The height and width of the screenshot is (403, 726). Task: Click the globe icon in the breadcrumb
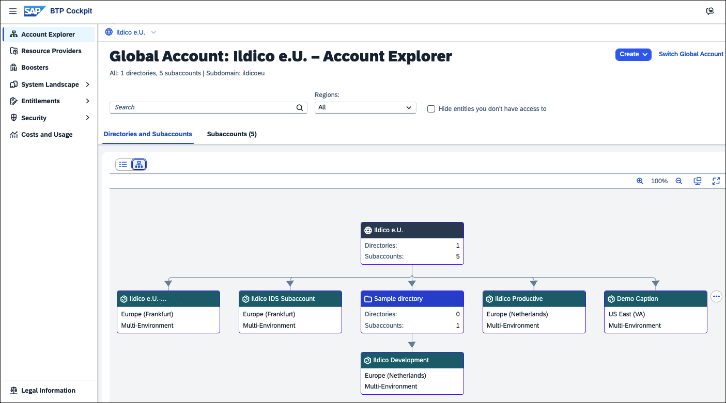[x=109, y=32]
